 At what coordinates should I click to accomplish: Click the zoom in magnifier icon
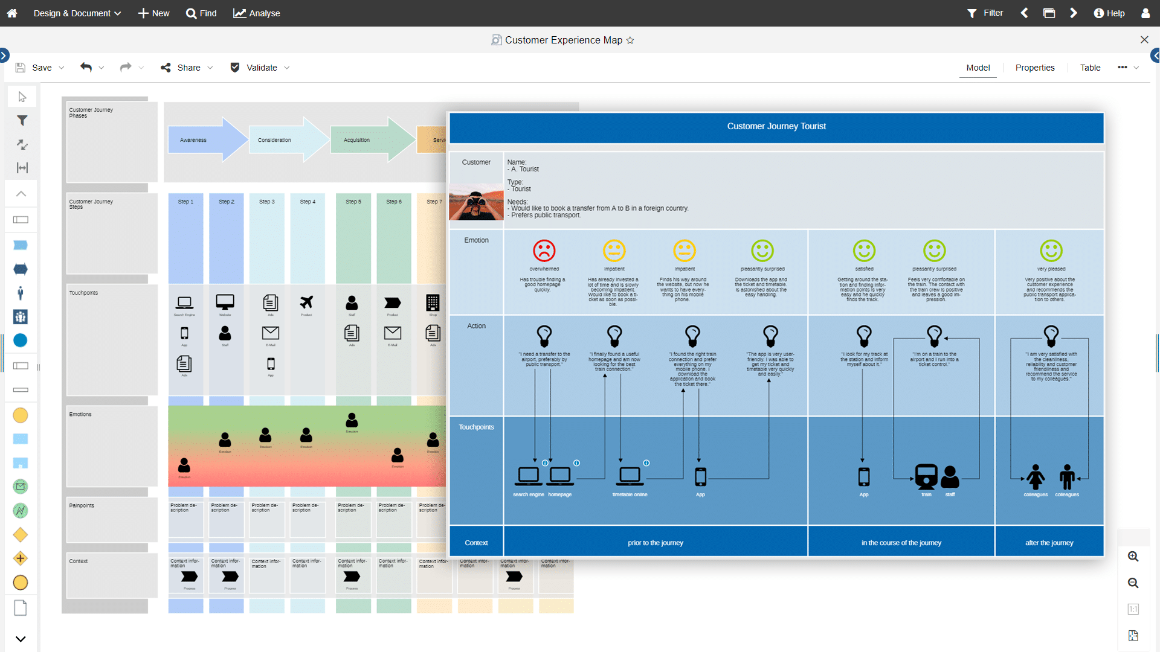coord(1133,557)
